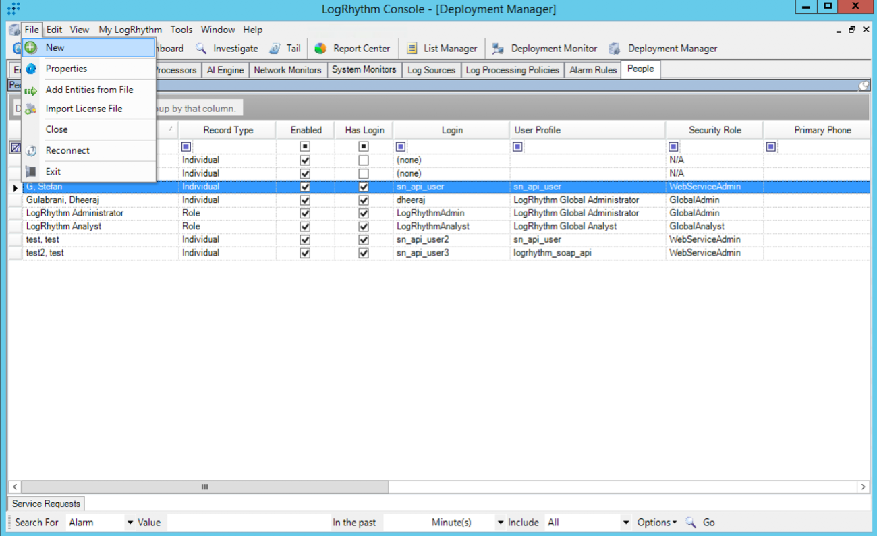Choose Reconnect from File menu
The height and width of the screenshot is (536, 877).
pos(88,150)
